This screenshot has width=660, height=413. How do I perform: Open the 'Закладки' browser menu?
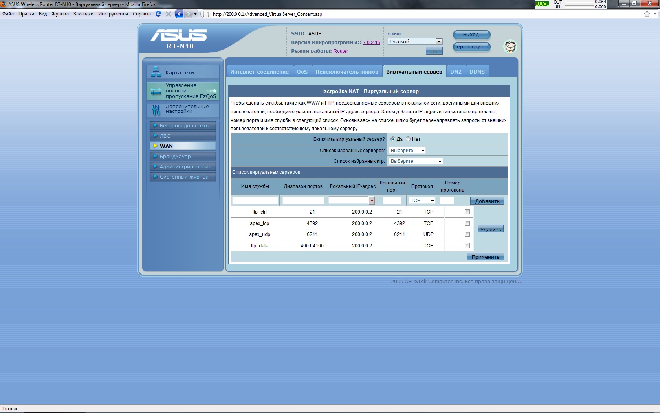(83, 14)
